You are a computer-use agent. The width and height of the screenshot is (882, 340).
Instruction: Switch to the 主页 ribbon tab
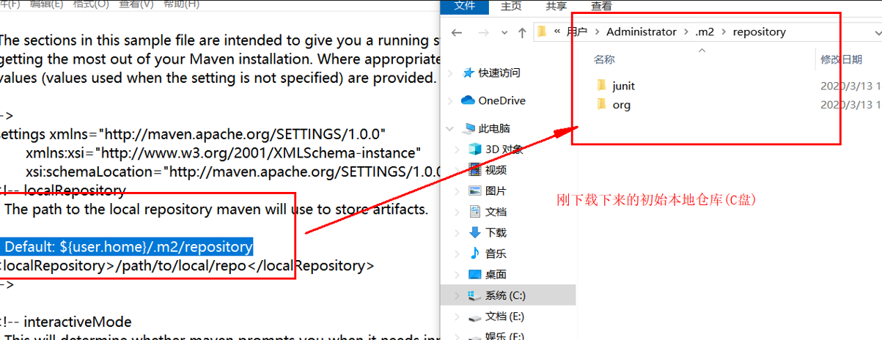511,6
